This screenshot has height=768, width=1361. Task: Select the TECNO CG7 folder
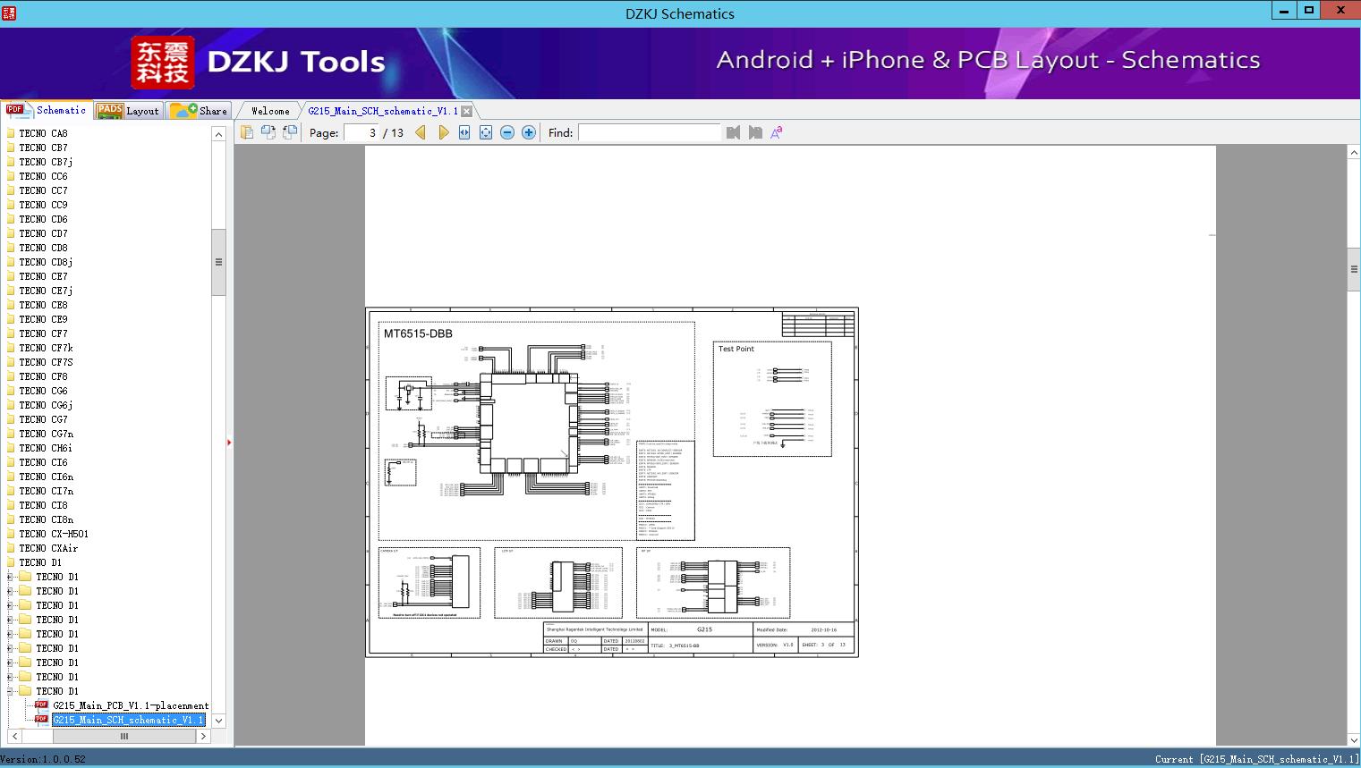click(43, 419)
